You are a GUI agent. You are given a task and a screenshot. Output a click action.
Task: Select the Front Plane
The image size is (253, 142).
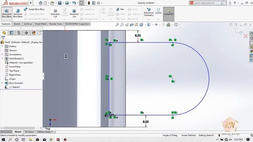(x=13, y=67)
